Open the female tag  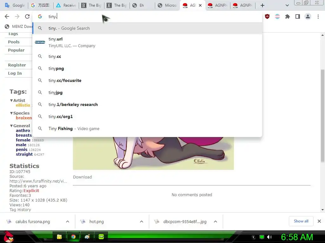click(x=23, y=140)
